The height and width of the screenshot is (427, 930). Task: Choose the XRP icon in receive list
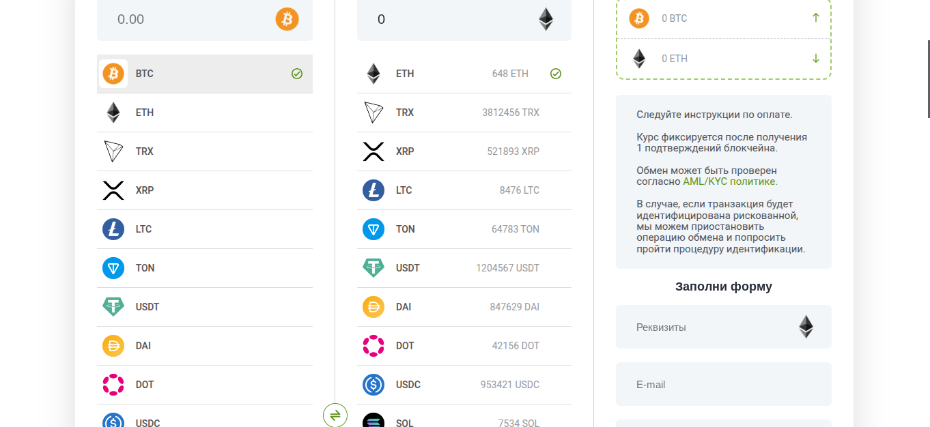click(x=374, y=151)
